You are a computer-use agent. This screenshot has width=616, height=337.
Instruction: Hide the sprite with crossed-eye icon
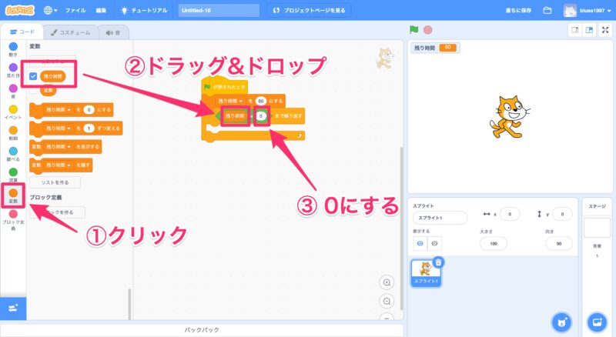tap(435, 242)
